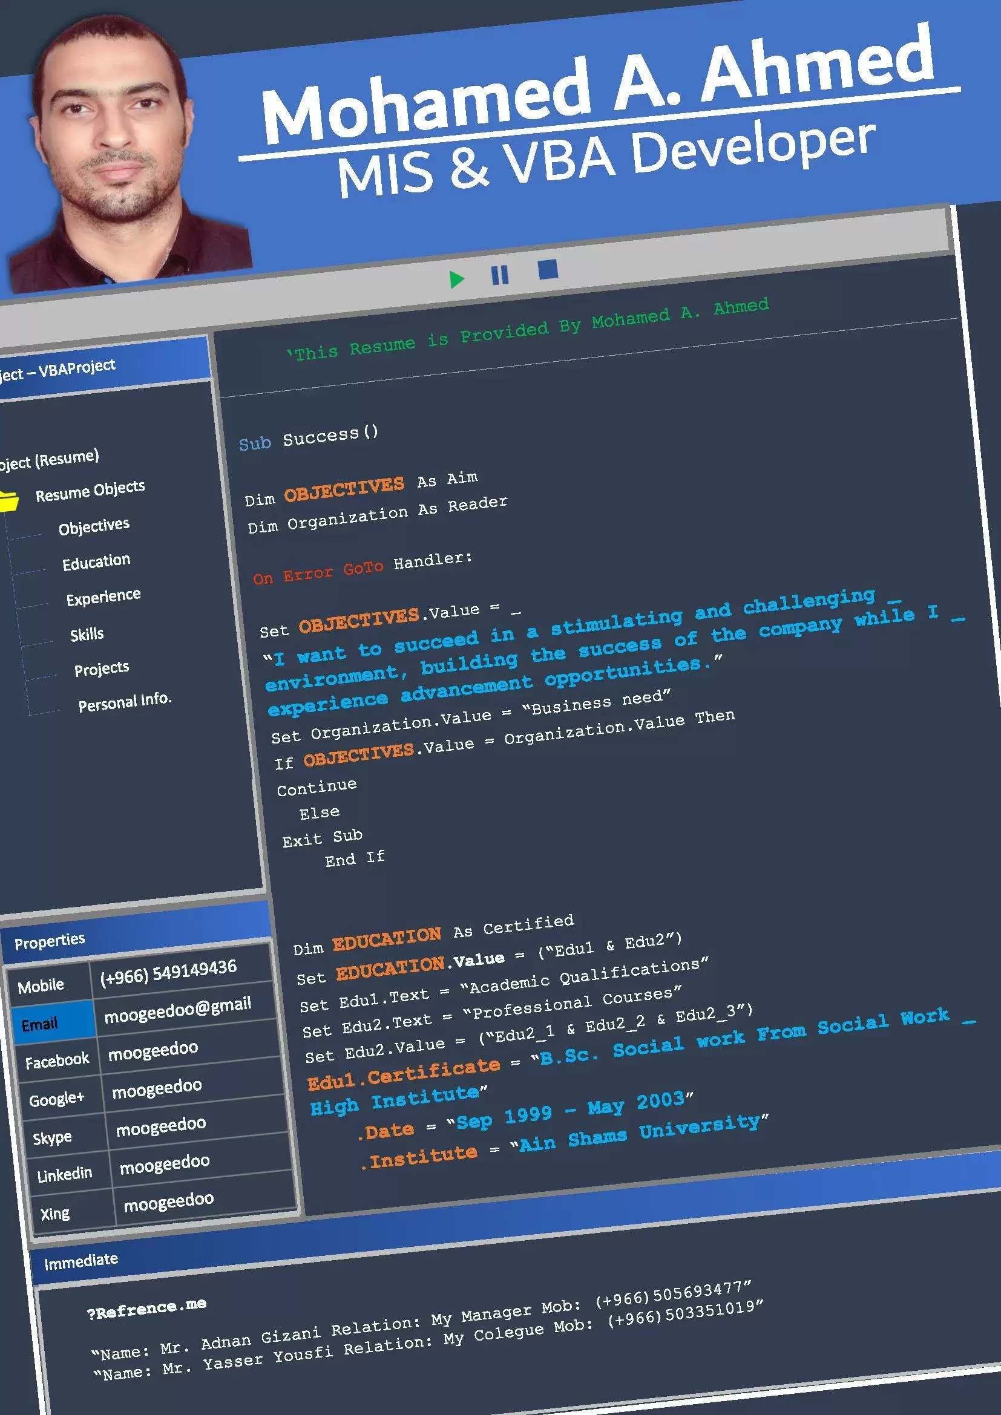Select Education in the project tree
The image size is (1001, 1415).
click(96, 562)
